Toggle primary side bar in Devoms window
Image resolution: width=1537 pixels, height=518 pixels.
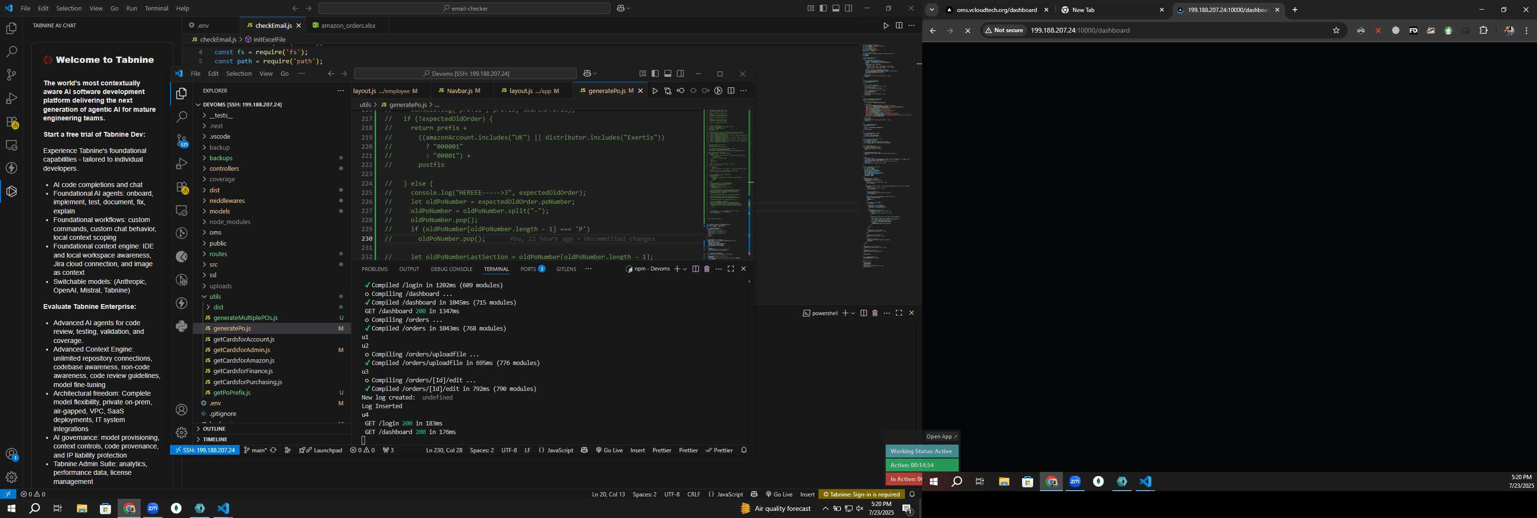click(655, 74)
